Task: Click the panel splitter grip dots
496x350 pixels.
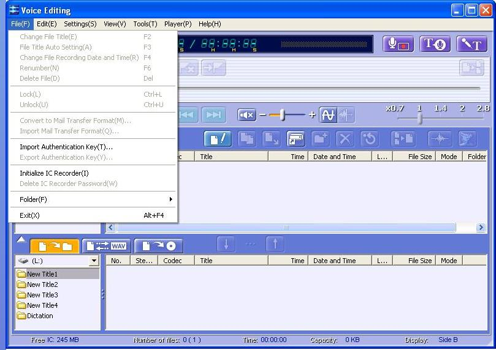Action: [103, 294]
